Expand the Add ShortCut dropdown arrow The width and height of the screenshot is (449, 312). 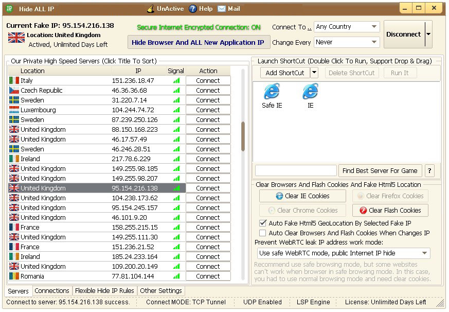pyautogui.click(x=314, y=73)
